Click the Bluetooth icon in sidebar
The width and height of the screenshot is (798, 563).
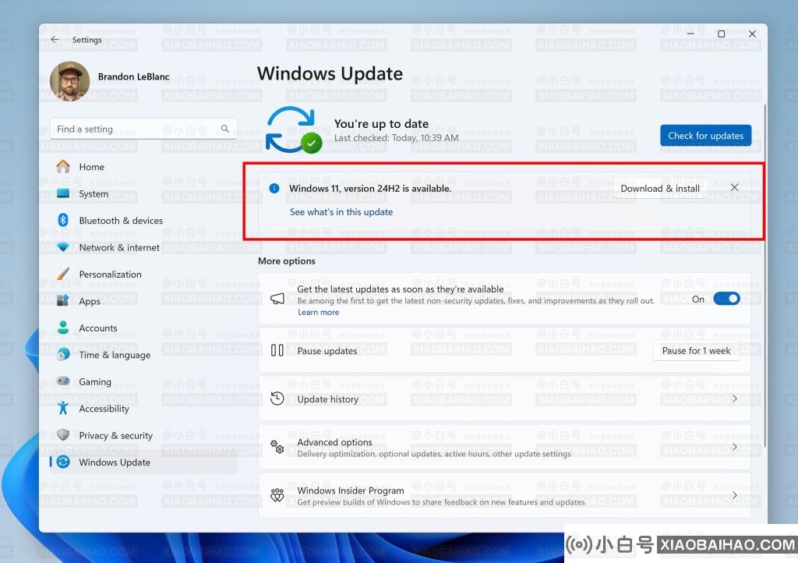[x=63, y=220]
